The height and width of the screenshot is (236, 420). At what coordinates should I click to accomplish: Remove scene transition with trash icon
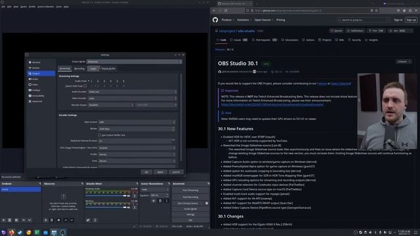pos(160,201)
